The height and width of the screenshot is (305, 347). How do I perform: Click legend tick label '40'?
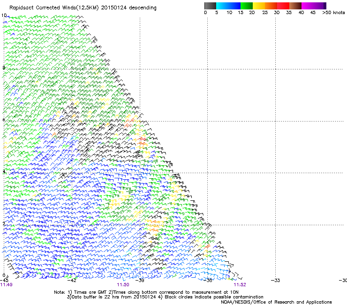click(x=301, y=13)
